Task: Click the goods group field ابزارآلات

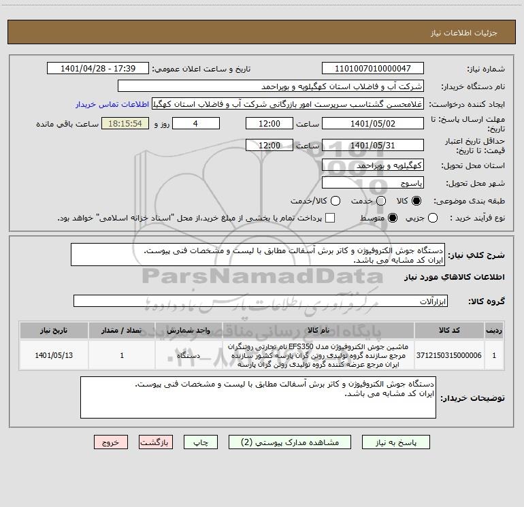Action: click(261, 301)
